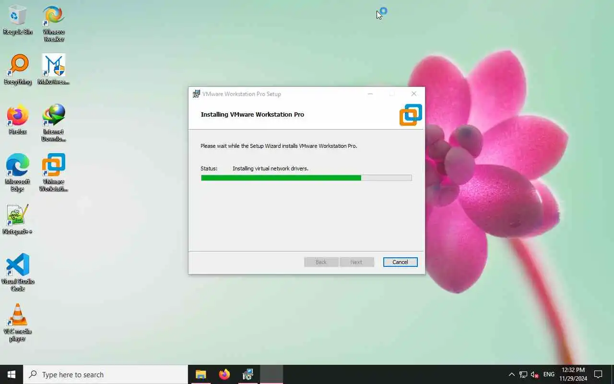The width and height of the screenshot is (614, 384).
Task: Click the disabled Next button
Action: (x=356, y=262)
